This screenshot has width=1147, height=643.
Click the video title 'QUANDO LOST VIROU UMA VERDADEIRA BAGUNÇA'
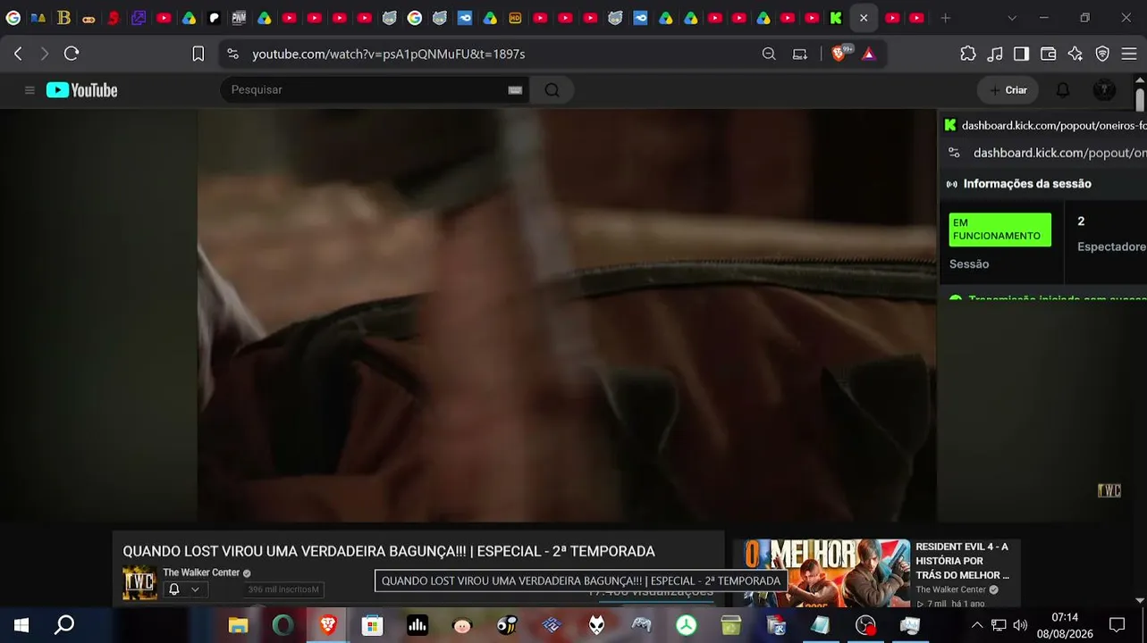(x=389, y=552)
